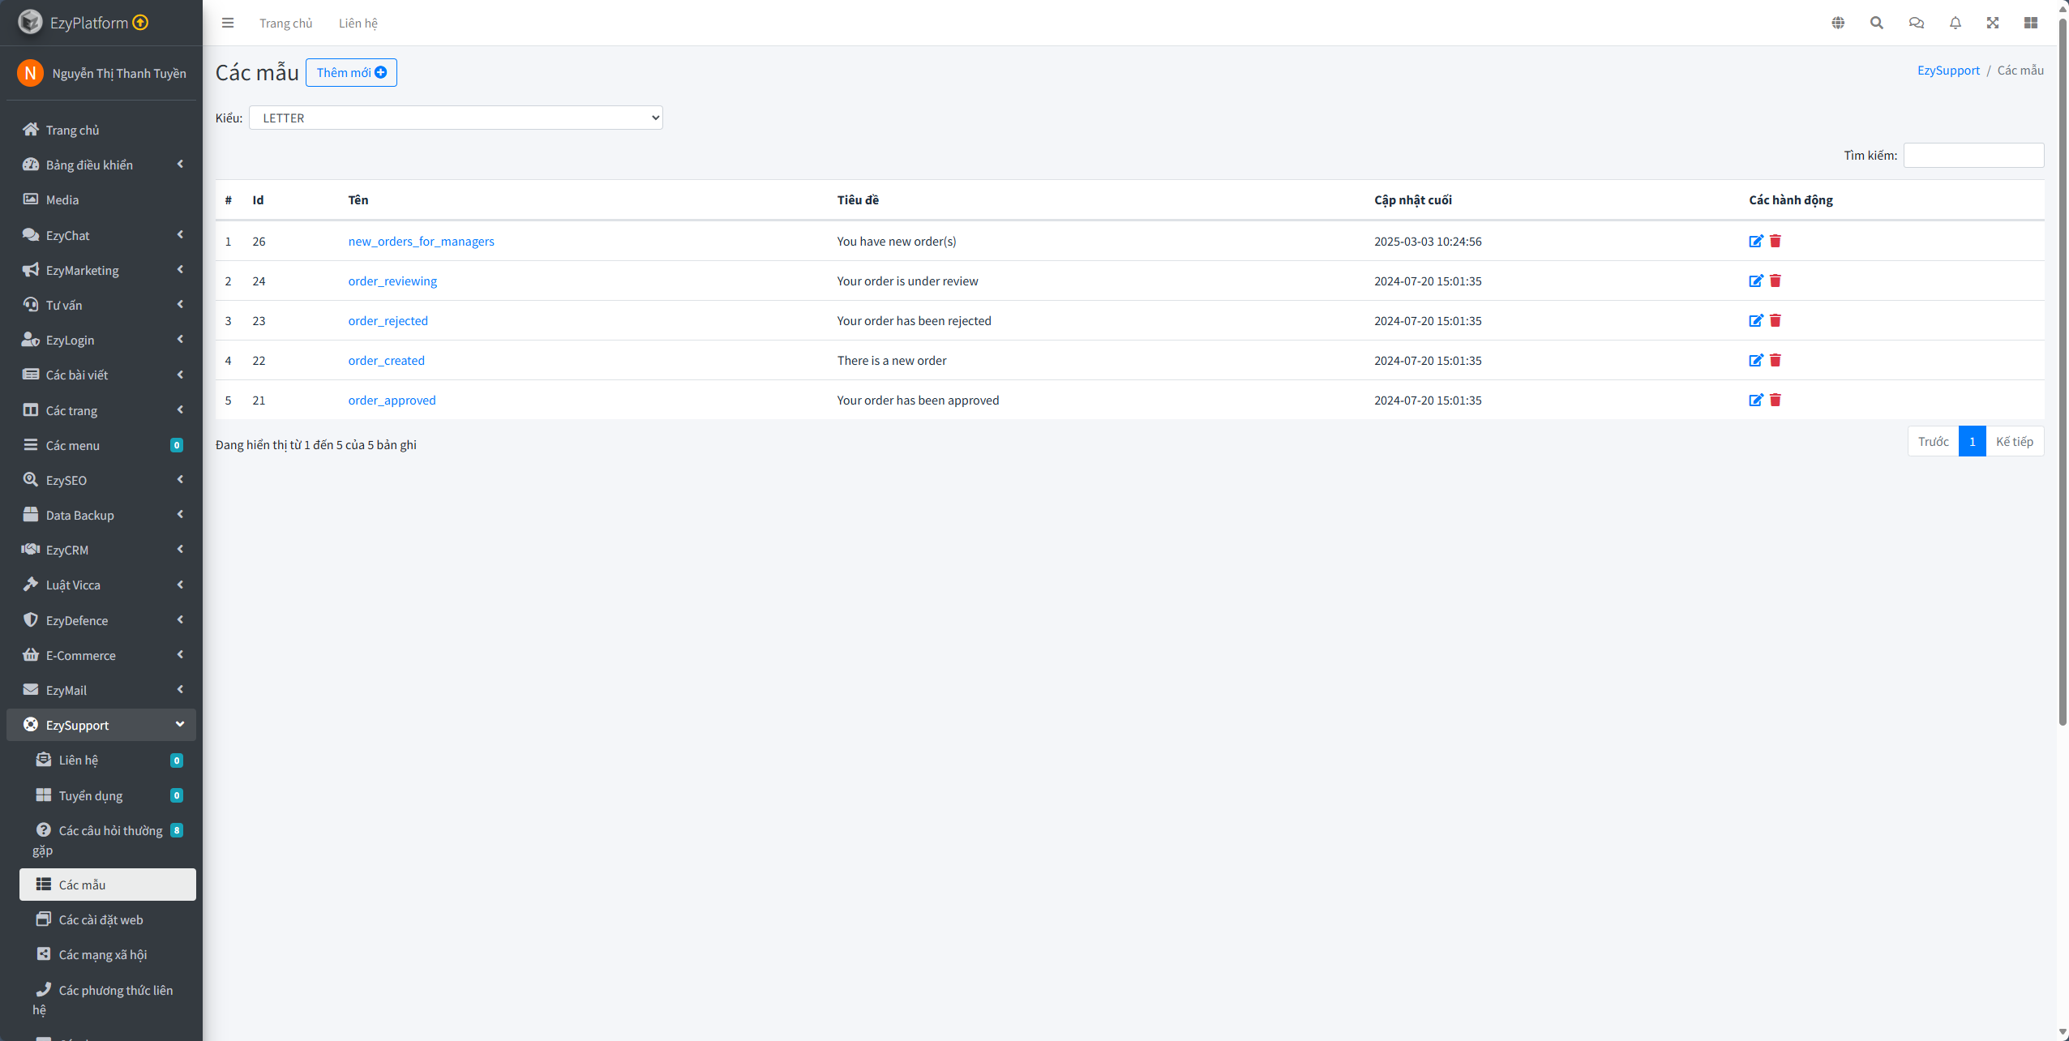Delete the order_reviewing template via trash icon
The width and height of the screenshot is (2069, 1041).
1775,281
